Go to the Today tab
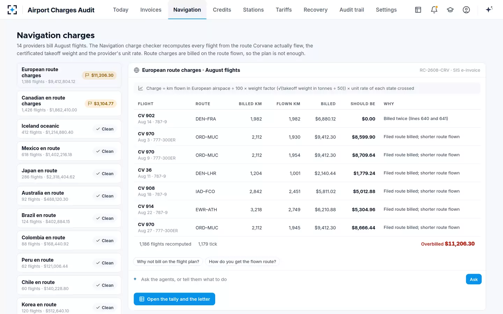Image resolution: width=503 pixels, height=314 pixels. click(121, 10)
